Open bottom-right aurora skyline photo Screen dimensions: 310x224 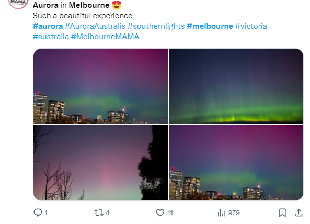click(236, 163)
